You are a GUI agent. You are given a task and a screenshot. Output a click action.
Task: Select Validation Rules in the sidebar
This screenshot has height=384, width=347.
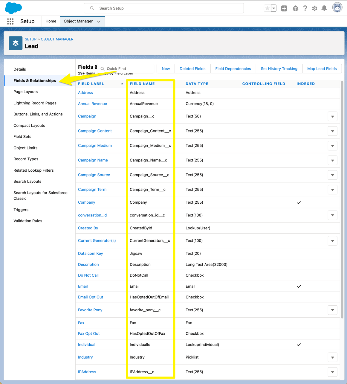click(28, 221)
